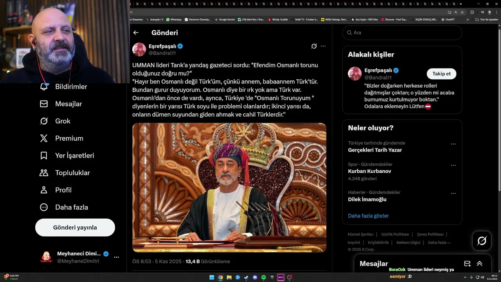The image size is (501, 282).
Task: Click the envelope icon next to Mesajlar
Action: click(x=44, y=104)
